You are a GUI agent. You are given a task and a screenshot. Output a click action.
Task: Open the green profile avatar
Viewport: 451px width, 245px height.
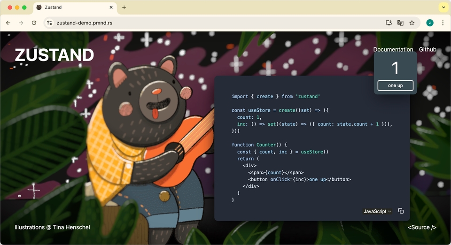coord(430,23)
